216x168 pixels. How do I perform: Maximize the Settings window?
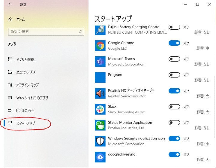coord(197,4)
